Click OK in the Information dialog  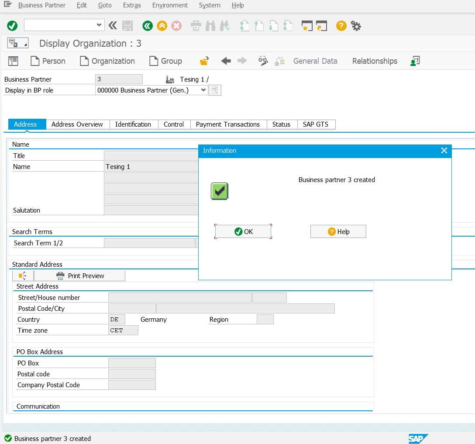point(243,232)
